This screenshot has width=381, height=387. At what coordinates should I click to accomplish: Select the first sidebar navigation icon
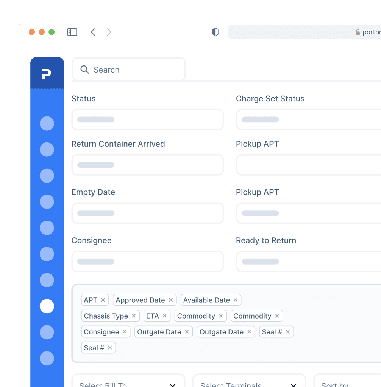(x=47, y=123)
